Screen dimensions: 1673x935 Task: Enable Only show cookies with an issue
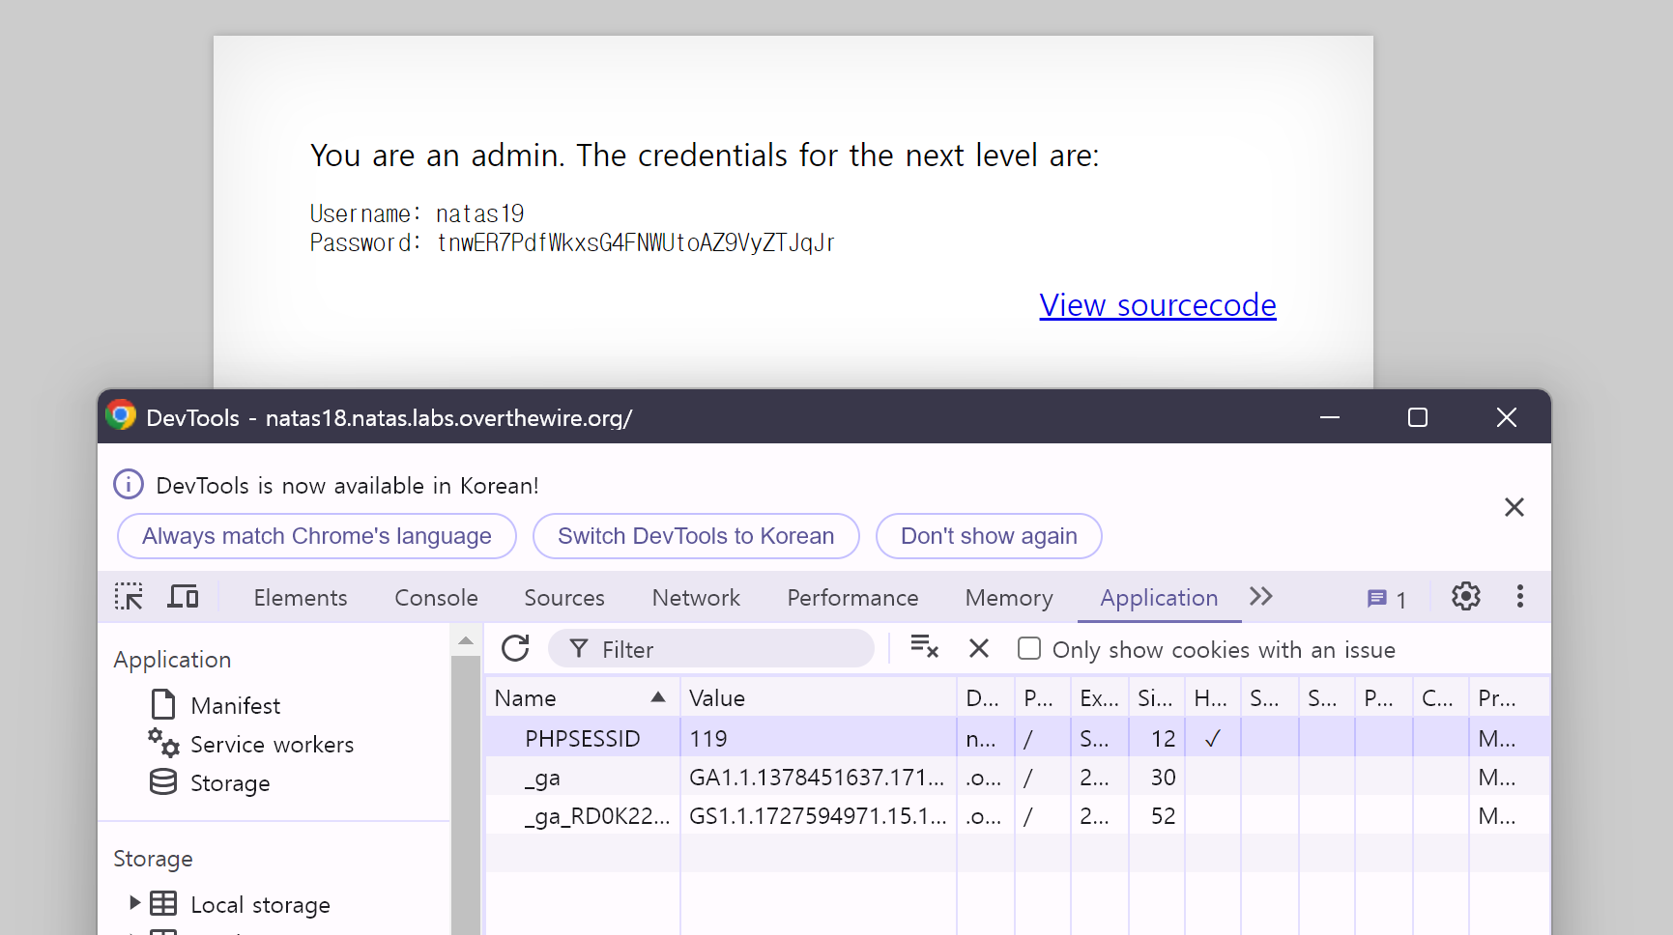click(1029, 648)
